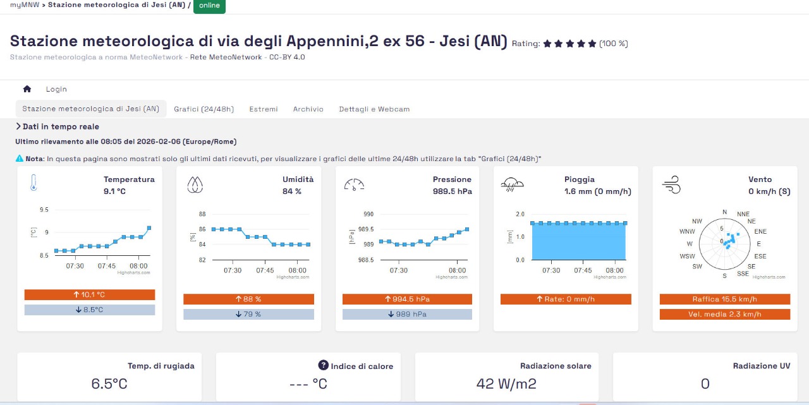This screenshot has width=809, height=405.
Task: Click the thermometer icon in Temperatura card
Action: pyautogui.click(x=33, y=184)
